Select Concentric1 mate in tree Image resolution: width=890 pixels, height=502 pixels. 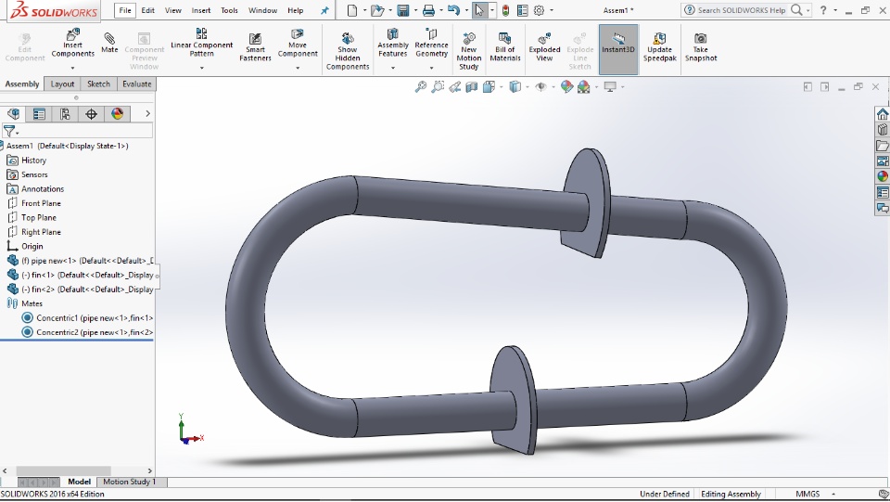click(87, 318)
